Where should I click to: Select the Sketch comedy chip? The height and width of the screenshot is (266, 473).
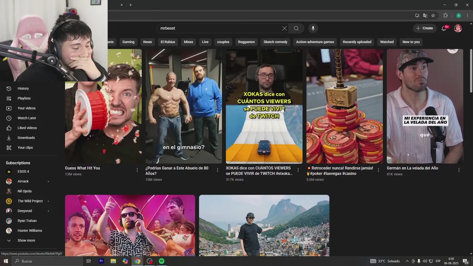pyautogui.click(x=275, y=42)
